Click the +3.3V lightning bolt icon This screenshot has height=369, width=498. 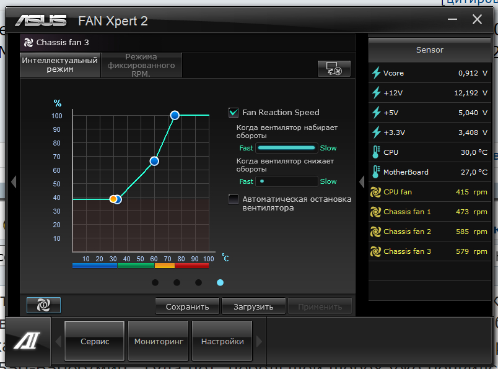[377, 132]
